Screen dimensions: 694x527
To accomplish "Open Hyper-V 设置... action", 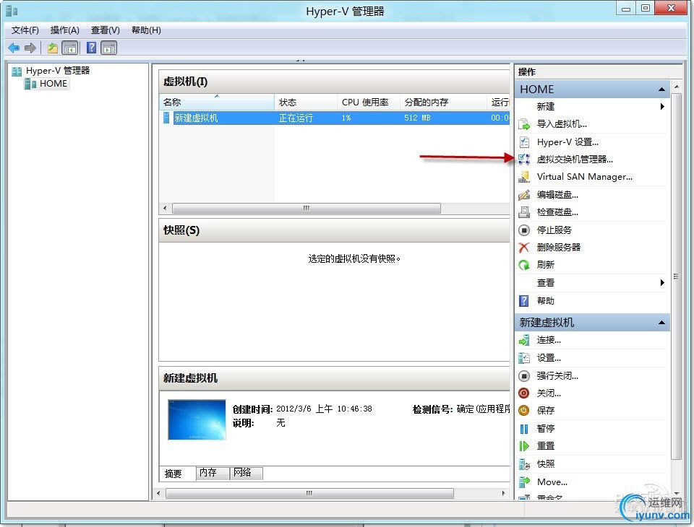I will coord(567,142).
